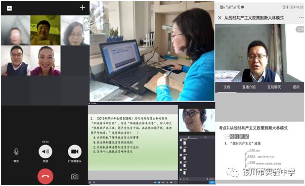Tap the switch camera icon
This screenshot has width=305, height=186.
coord(75,176)
